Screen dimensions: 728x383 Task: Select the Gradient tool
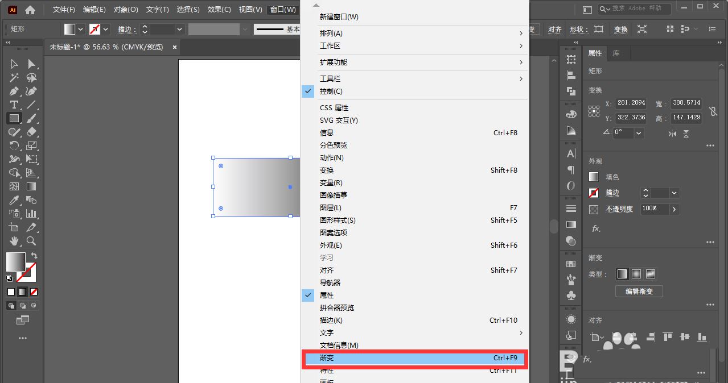31,186
